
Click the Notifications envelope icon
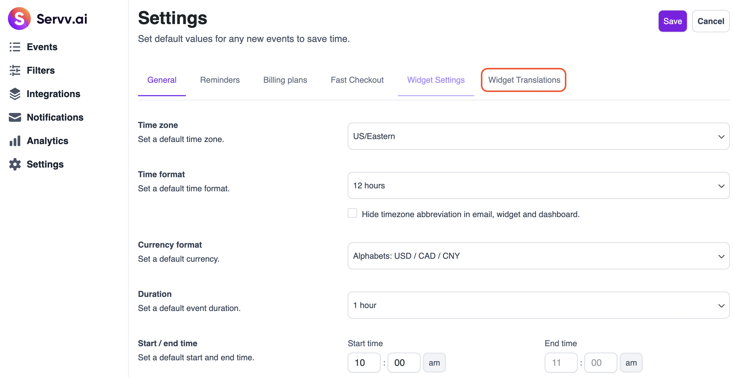(15, 117)
